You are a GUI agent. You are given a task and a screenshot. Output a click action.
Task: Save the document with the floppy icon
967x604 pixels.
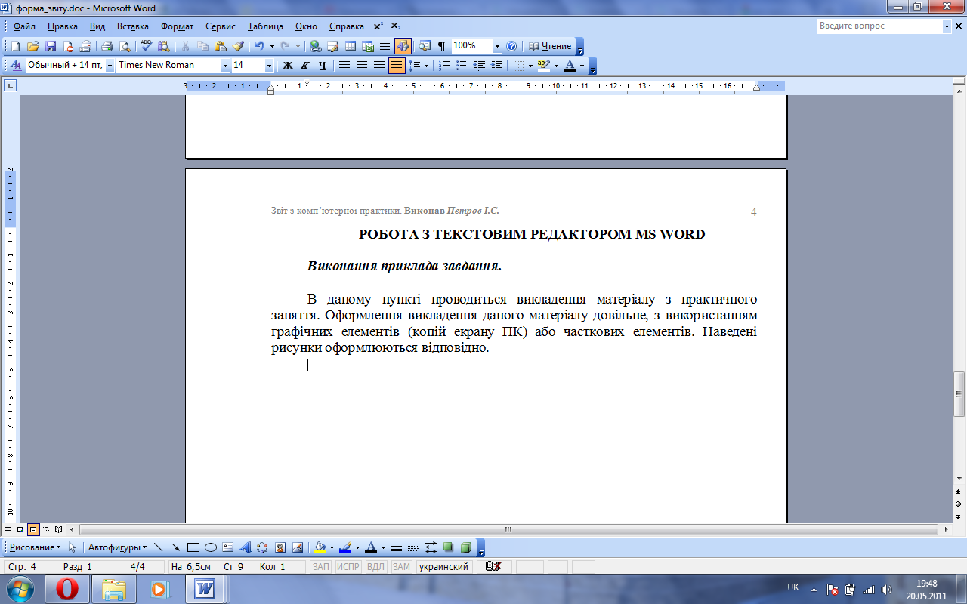(51, 46)
